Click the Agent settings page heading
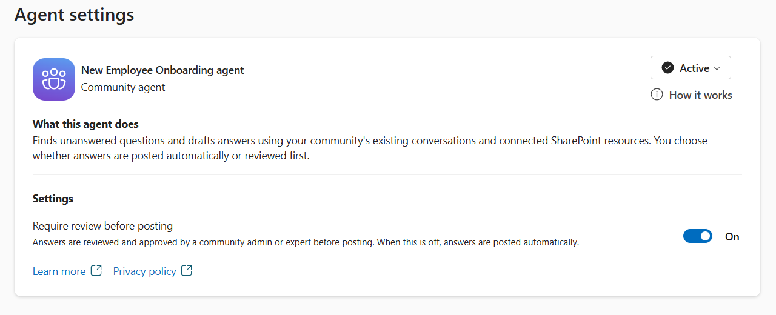 click(x=74, y=15)
